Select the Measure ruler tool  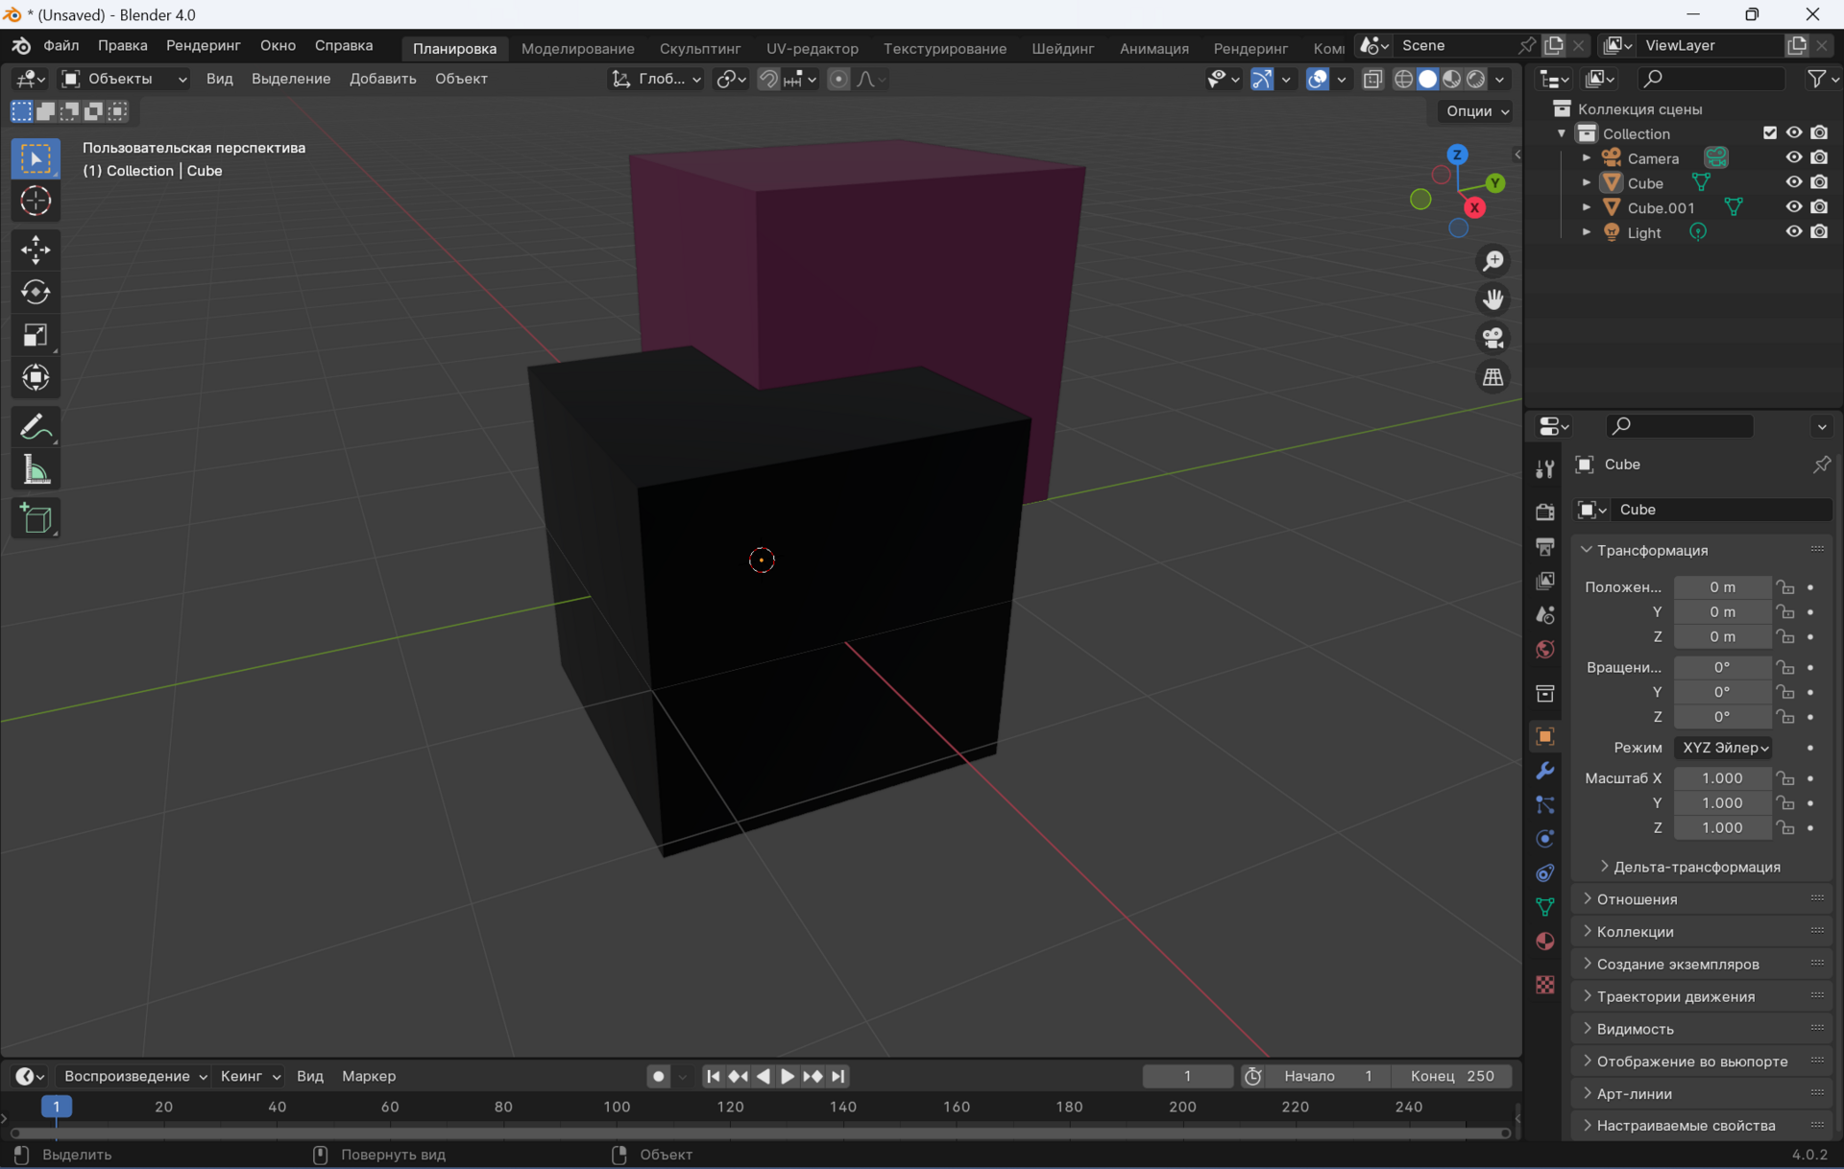tap(36, 470)
